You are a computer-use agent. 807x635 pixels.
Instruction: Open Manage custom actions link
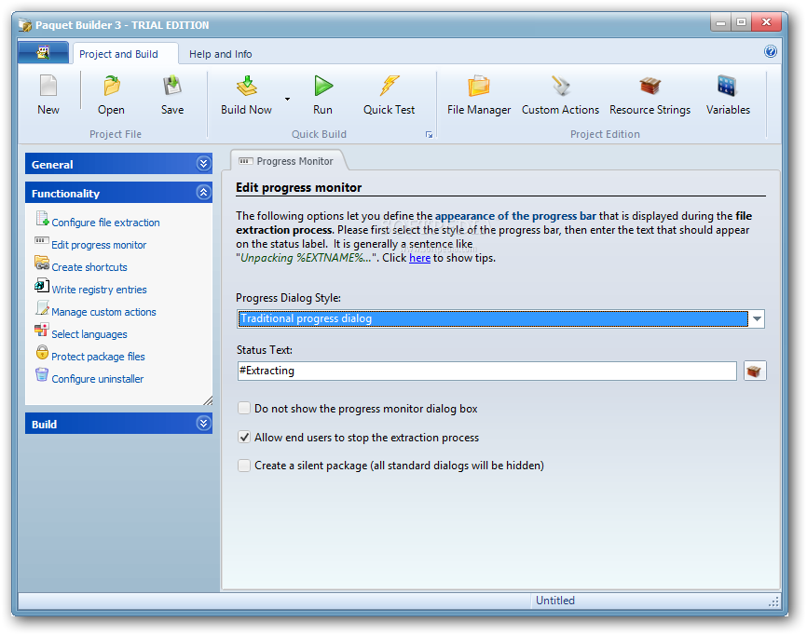pos(103,312)
